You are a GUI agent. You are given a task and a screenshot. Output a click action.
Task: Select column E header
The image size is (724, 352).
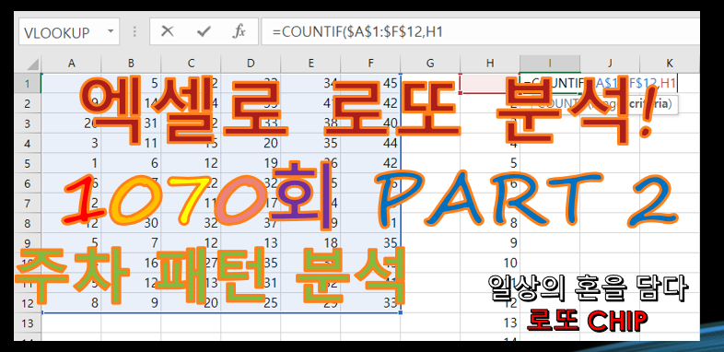point(310,64)
